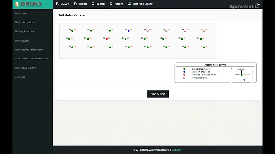Open Drill Pattern in sidebar
This screenshot has width=275, height=154.
[22, 41]
